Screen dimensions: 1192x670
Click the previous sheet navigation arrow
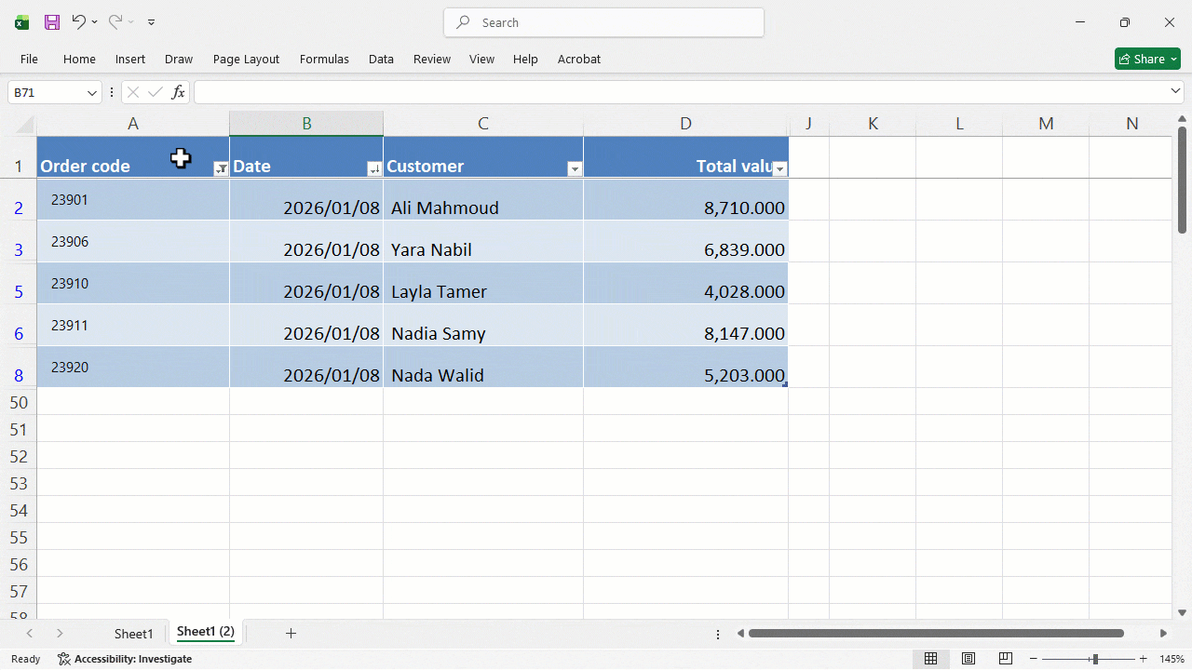click(x=30, y=633)
